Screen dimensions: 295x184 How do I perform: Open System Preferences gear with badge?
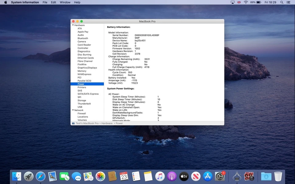(220, 177)
